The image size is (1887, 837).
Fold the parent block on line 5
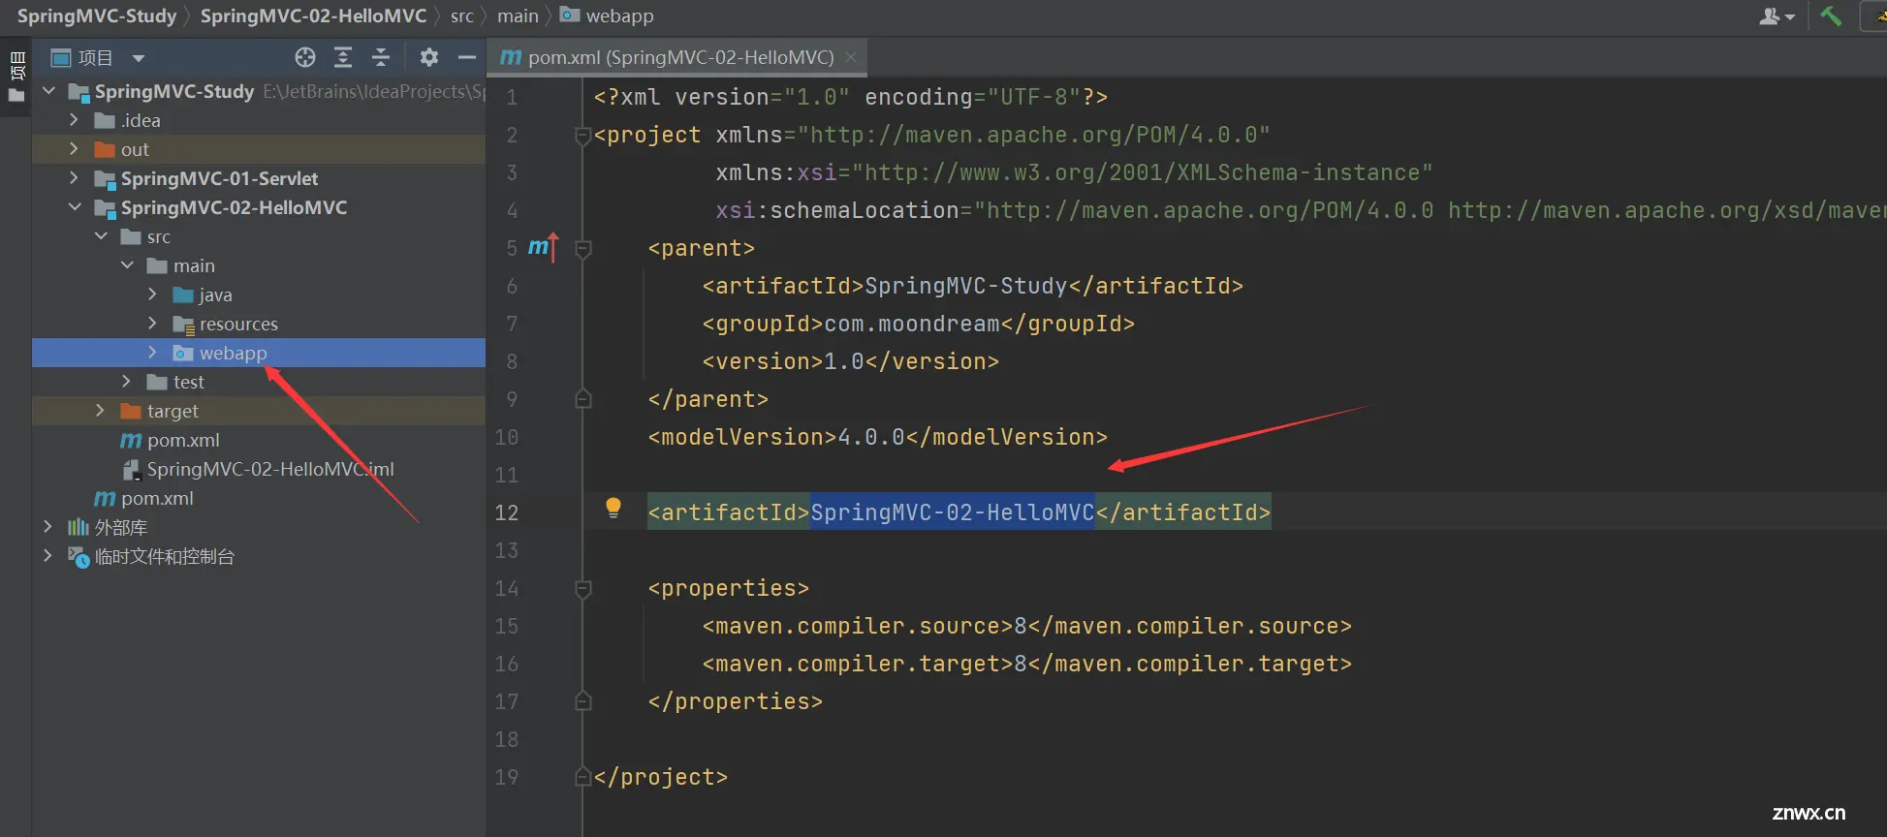(x=583, y=249)
